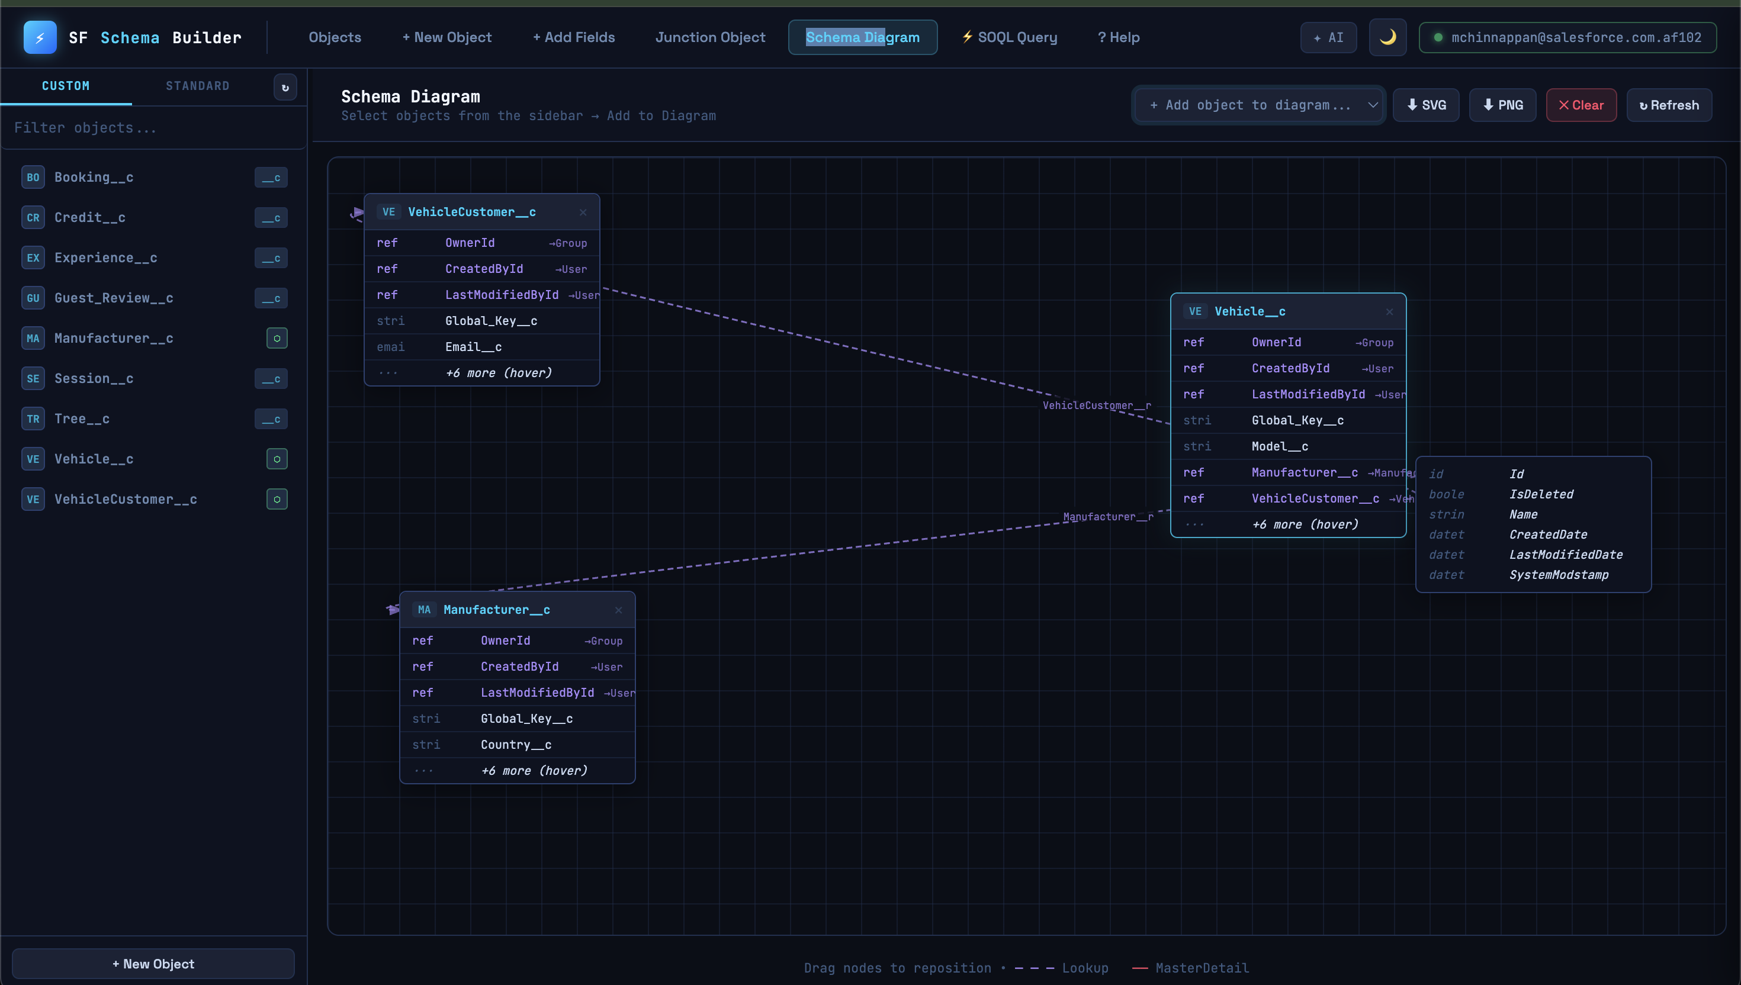Screen dimensions: 1741x985
Task: Click the SF Schema Builder lightning logo
Action: 40,37
